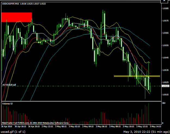Click the 1.0175 price axis label
170x134 pixels.
(x=166, y=21)
